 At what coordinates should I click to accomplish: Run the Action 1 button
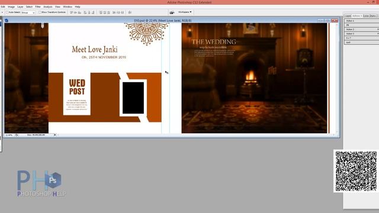click(362, 21)
